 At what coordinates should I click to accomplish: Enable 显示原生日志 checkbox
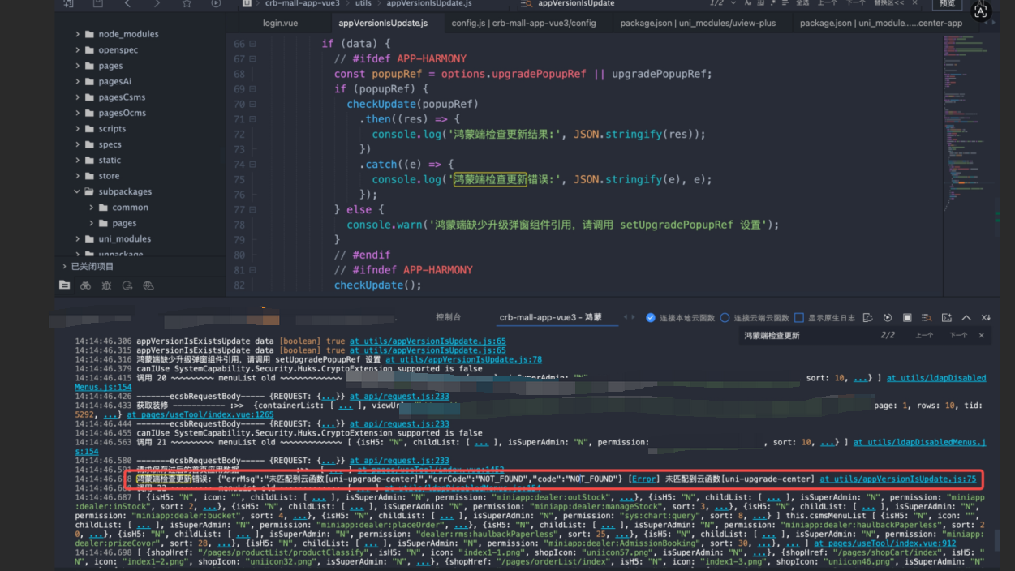pos(799,318)
